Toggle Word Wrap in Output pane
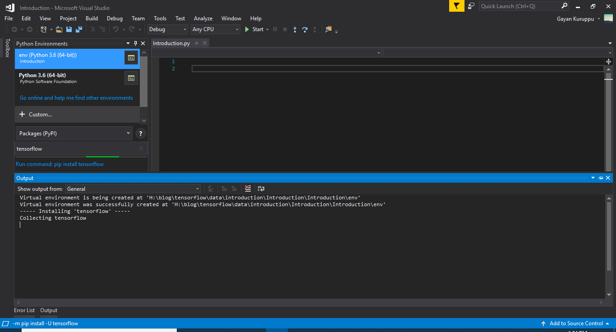 [x=261, y=189]
